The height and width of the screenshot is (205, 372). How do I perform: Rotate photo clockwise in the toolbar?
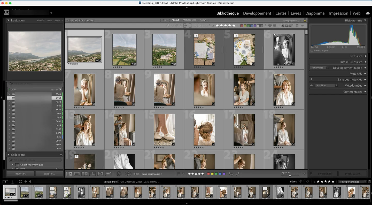coord(237,174)
